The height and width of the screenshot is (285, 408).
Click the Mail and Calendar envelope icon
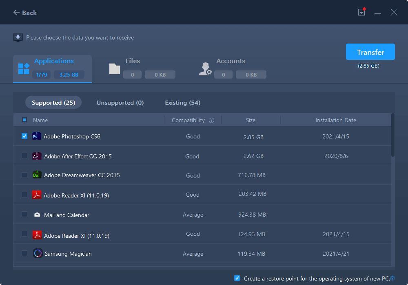(x=37, y=214)
